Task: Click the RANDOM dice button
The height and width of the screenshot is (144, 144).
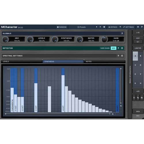Action: point(62,27)
